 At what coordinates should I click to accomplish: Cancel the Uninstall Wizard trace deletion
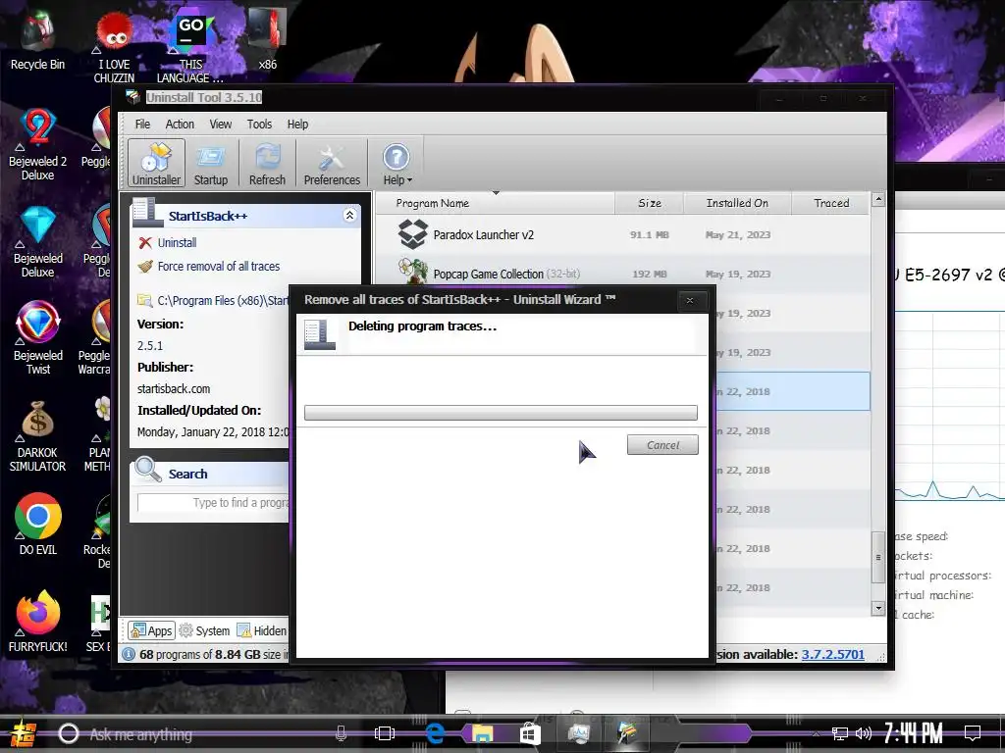662,445
